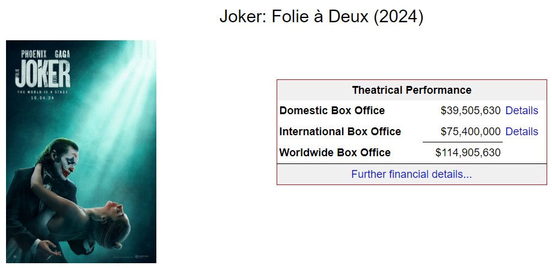The height and width of the screenshot is (268, 552).
Task: Click the Worldwide Box Office label
Action: point(334,153)
